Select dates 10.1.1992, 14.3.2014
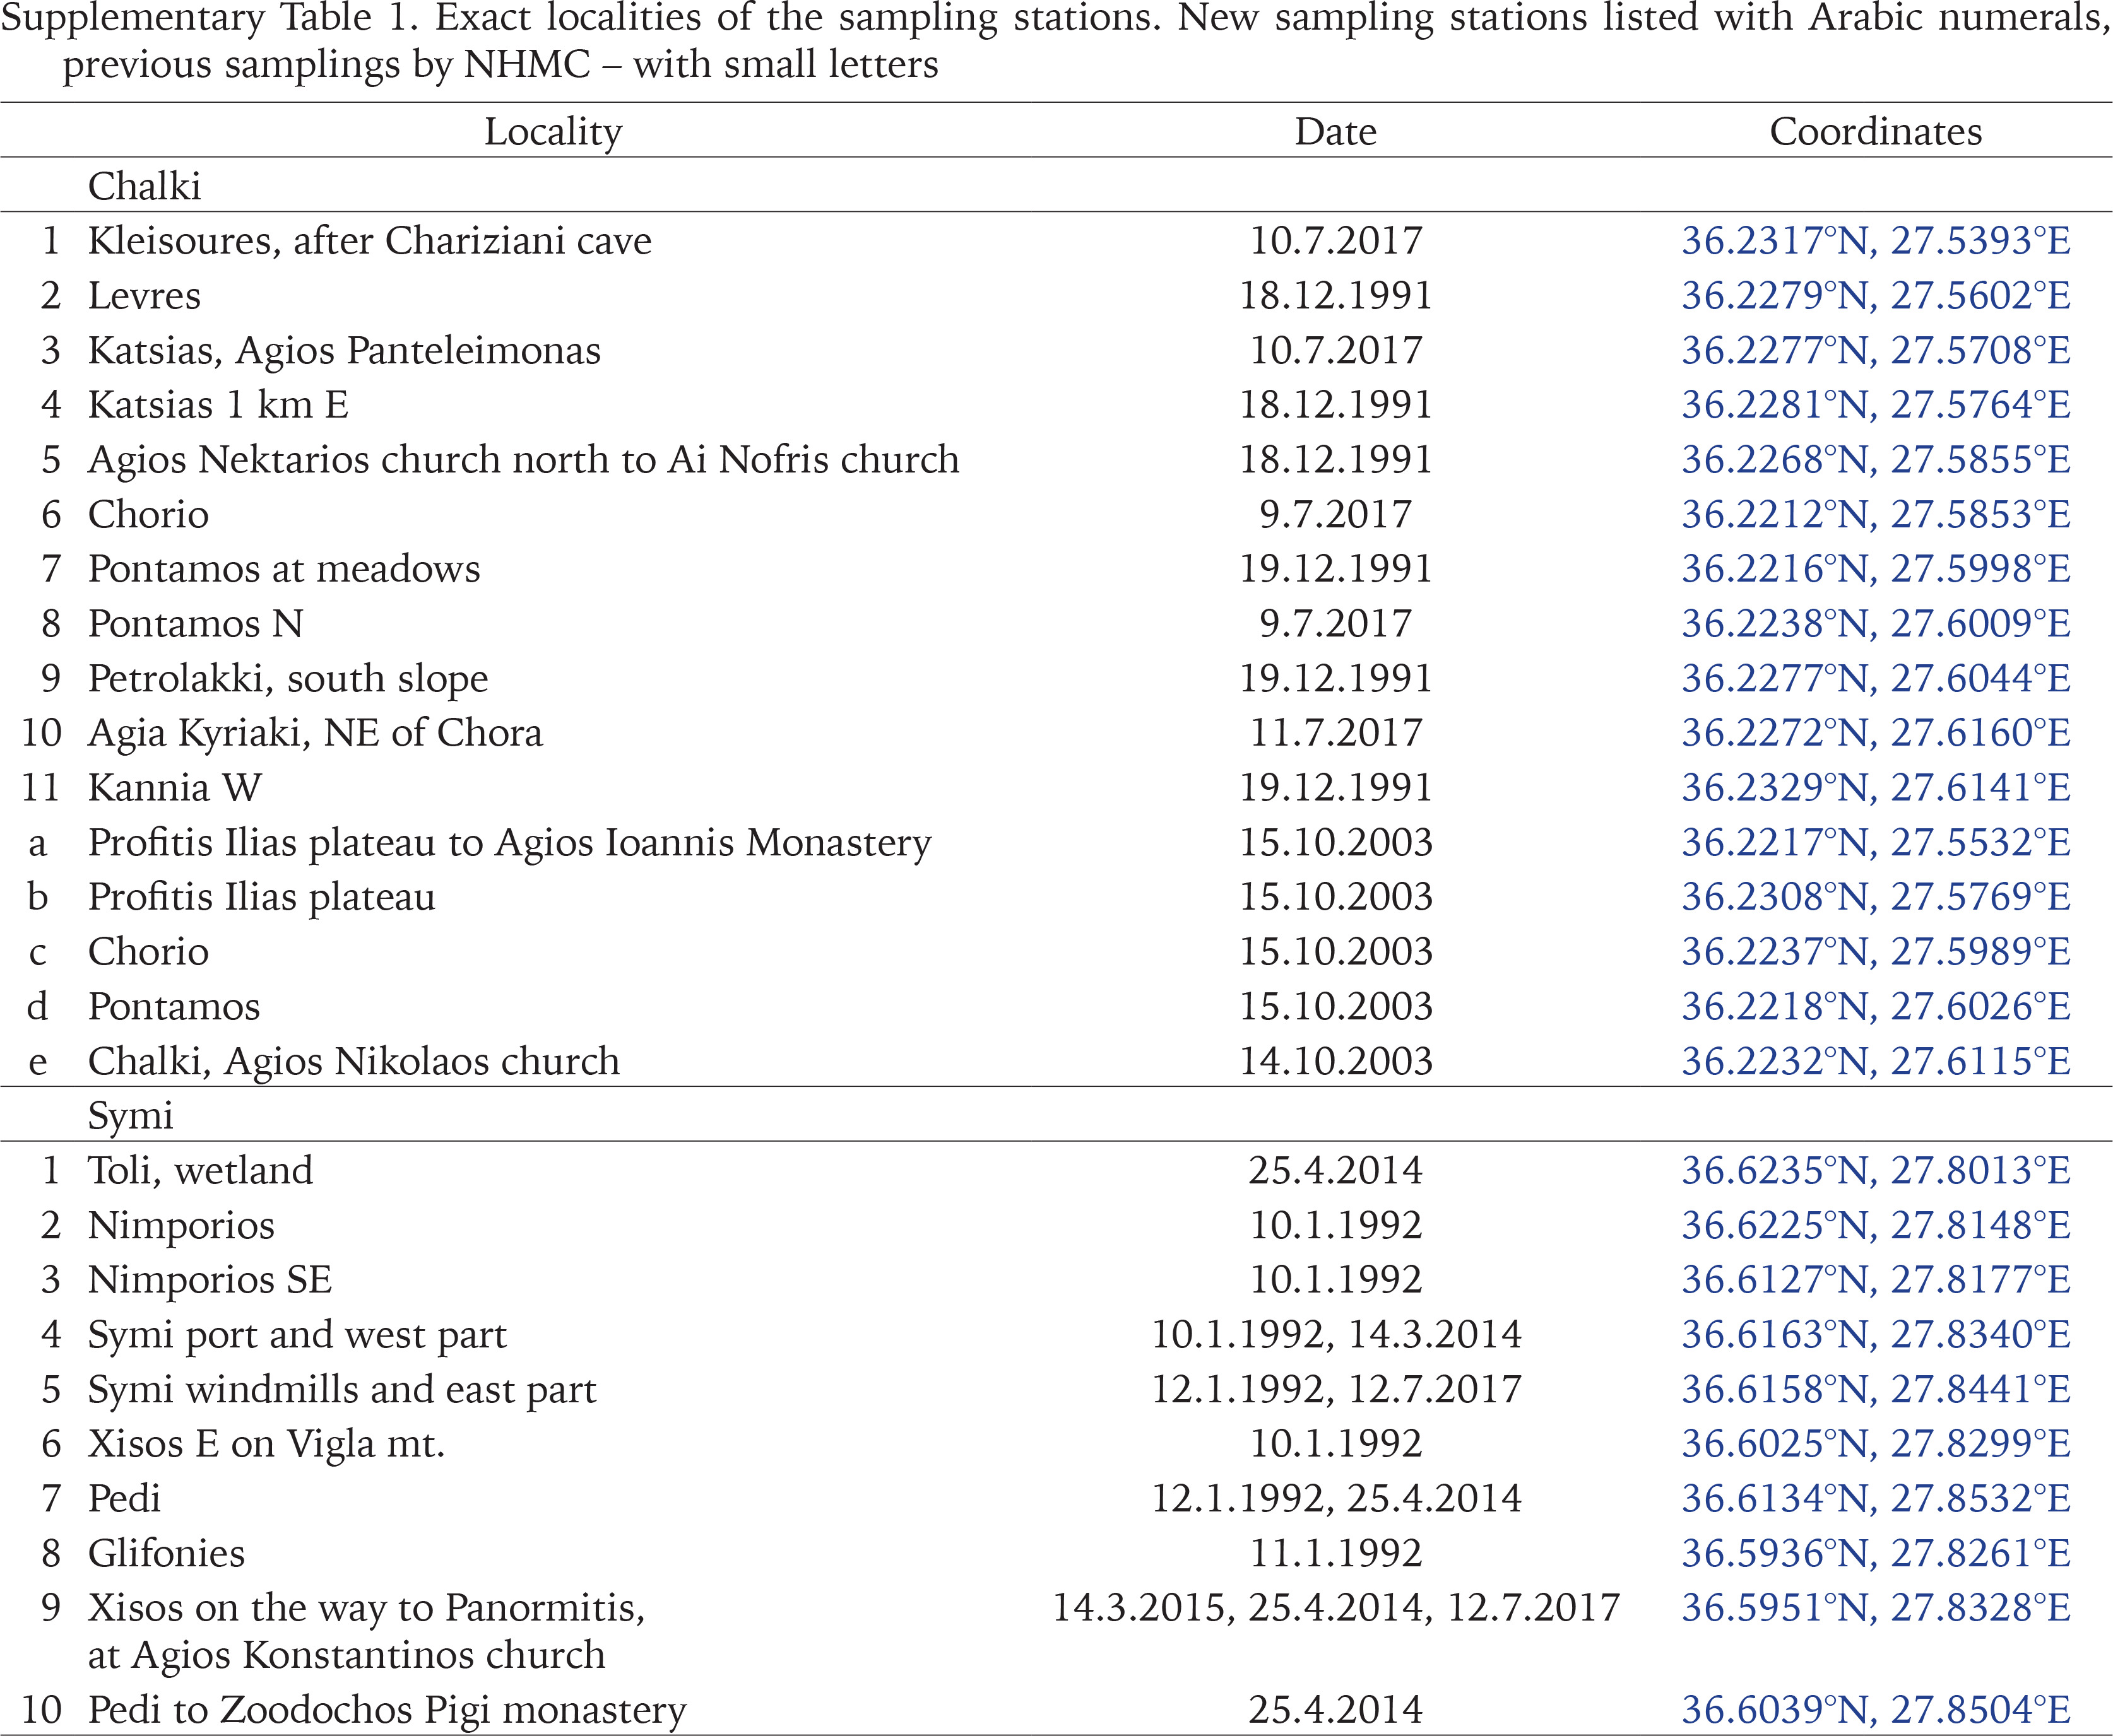The height and width of the screenshot is (1736, 2113). 1335,1336
